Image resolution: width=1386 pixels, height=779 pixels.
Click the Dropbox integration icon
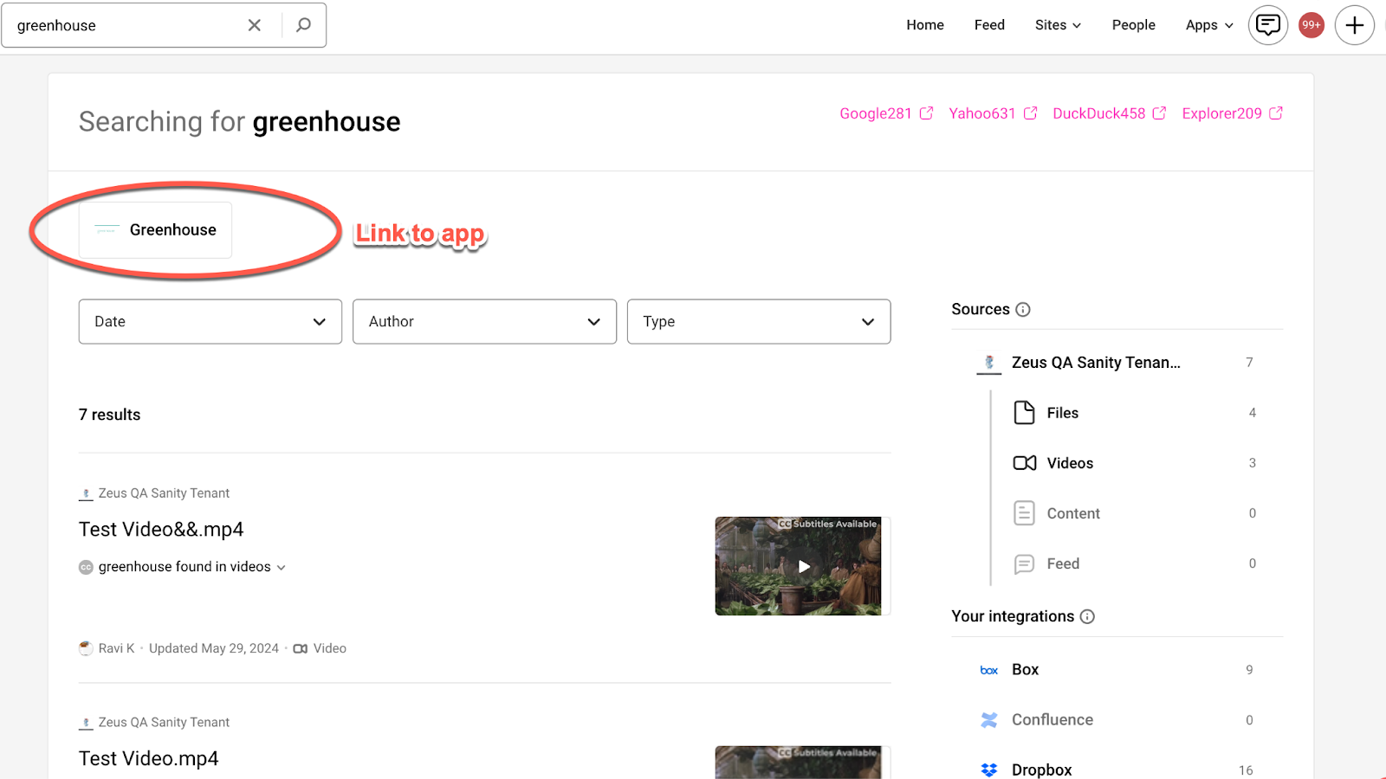point(988,769)
